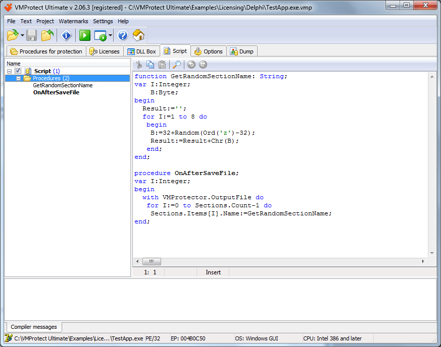The height and width of the screenshot is (347, 441).
Task: Click the horizontal scrollbar right arrow
Action: [x=423, y=261]
